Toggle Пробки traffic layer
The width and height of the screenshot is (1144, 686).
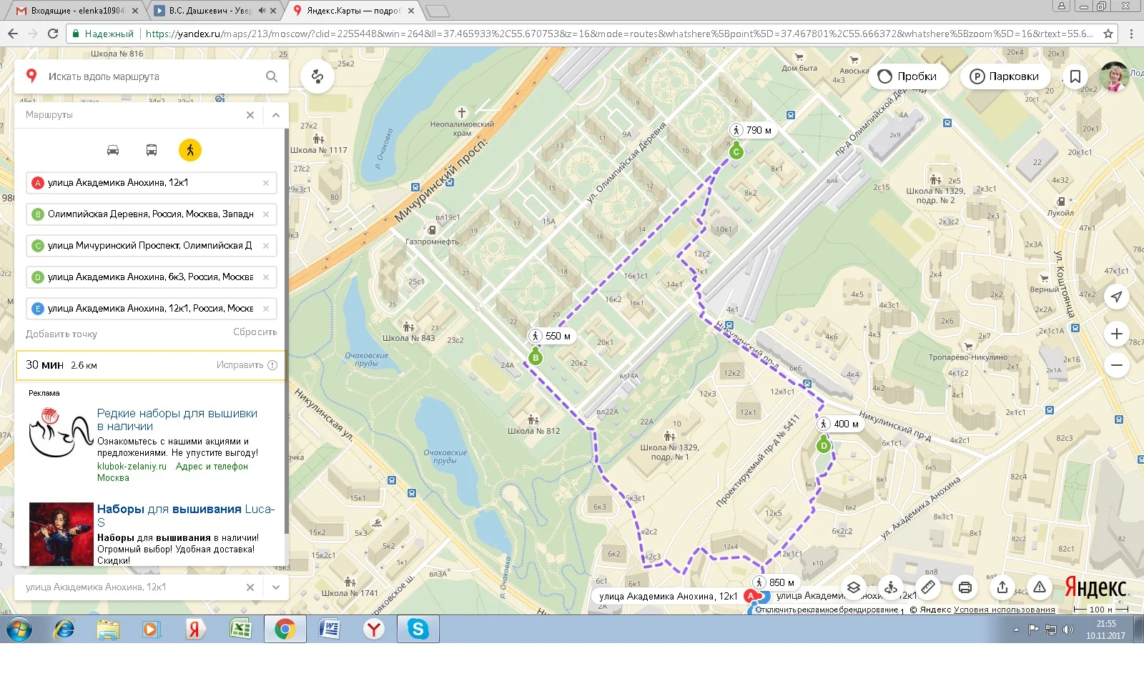[907, 76]
